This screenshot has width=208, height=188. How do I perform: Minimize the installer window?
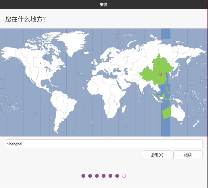pyautogui.click(x=203, y=5)
